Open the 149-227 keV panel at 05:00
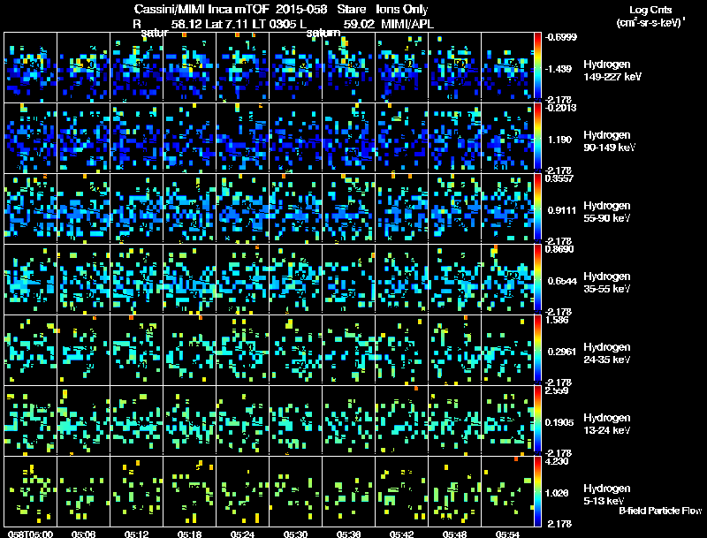This screenshot has height=538, width=707. click(x=30, y=66)
